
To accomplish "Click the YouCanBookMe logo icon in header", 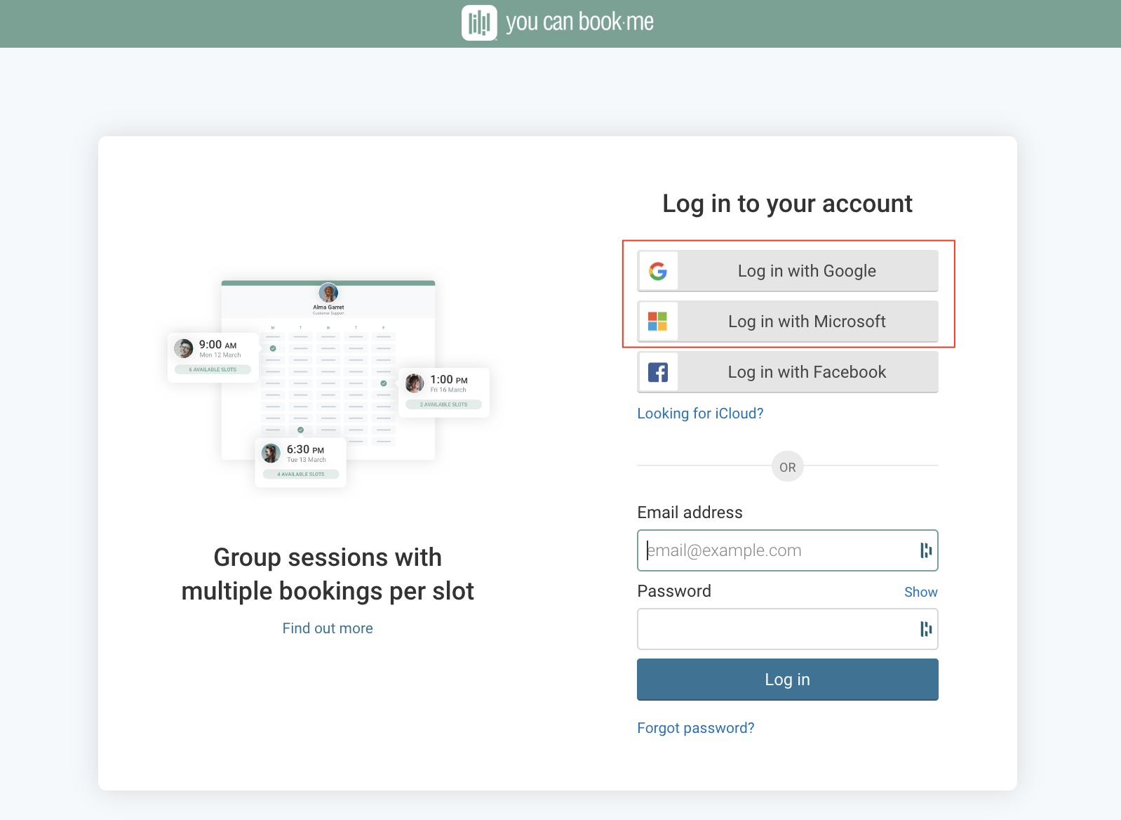I will pos(479,22).
